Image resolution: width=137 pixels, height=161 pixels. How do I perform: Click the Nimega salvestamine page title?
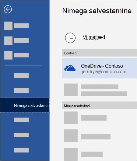point(97,11)
